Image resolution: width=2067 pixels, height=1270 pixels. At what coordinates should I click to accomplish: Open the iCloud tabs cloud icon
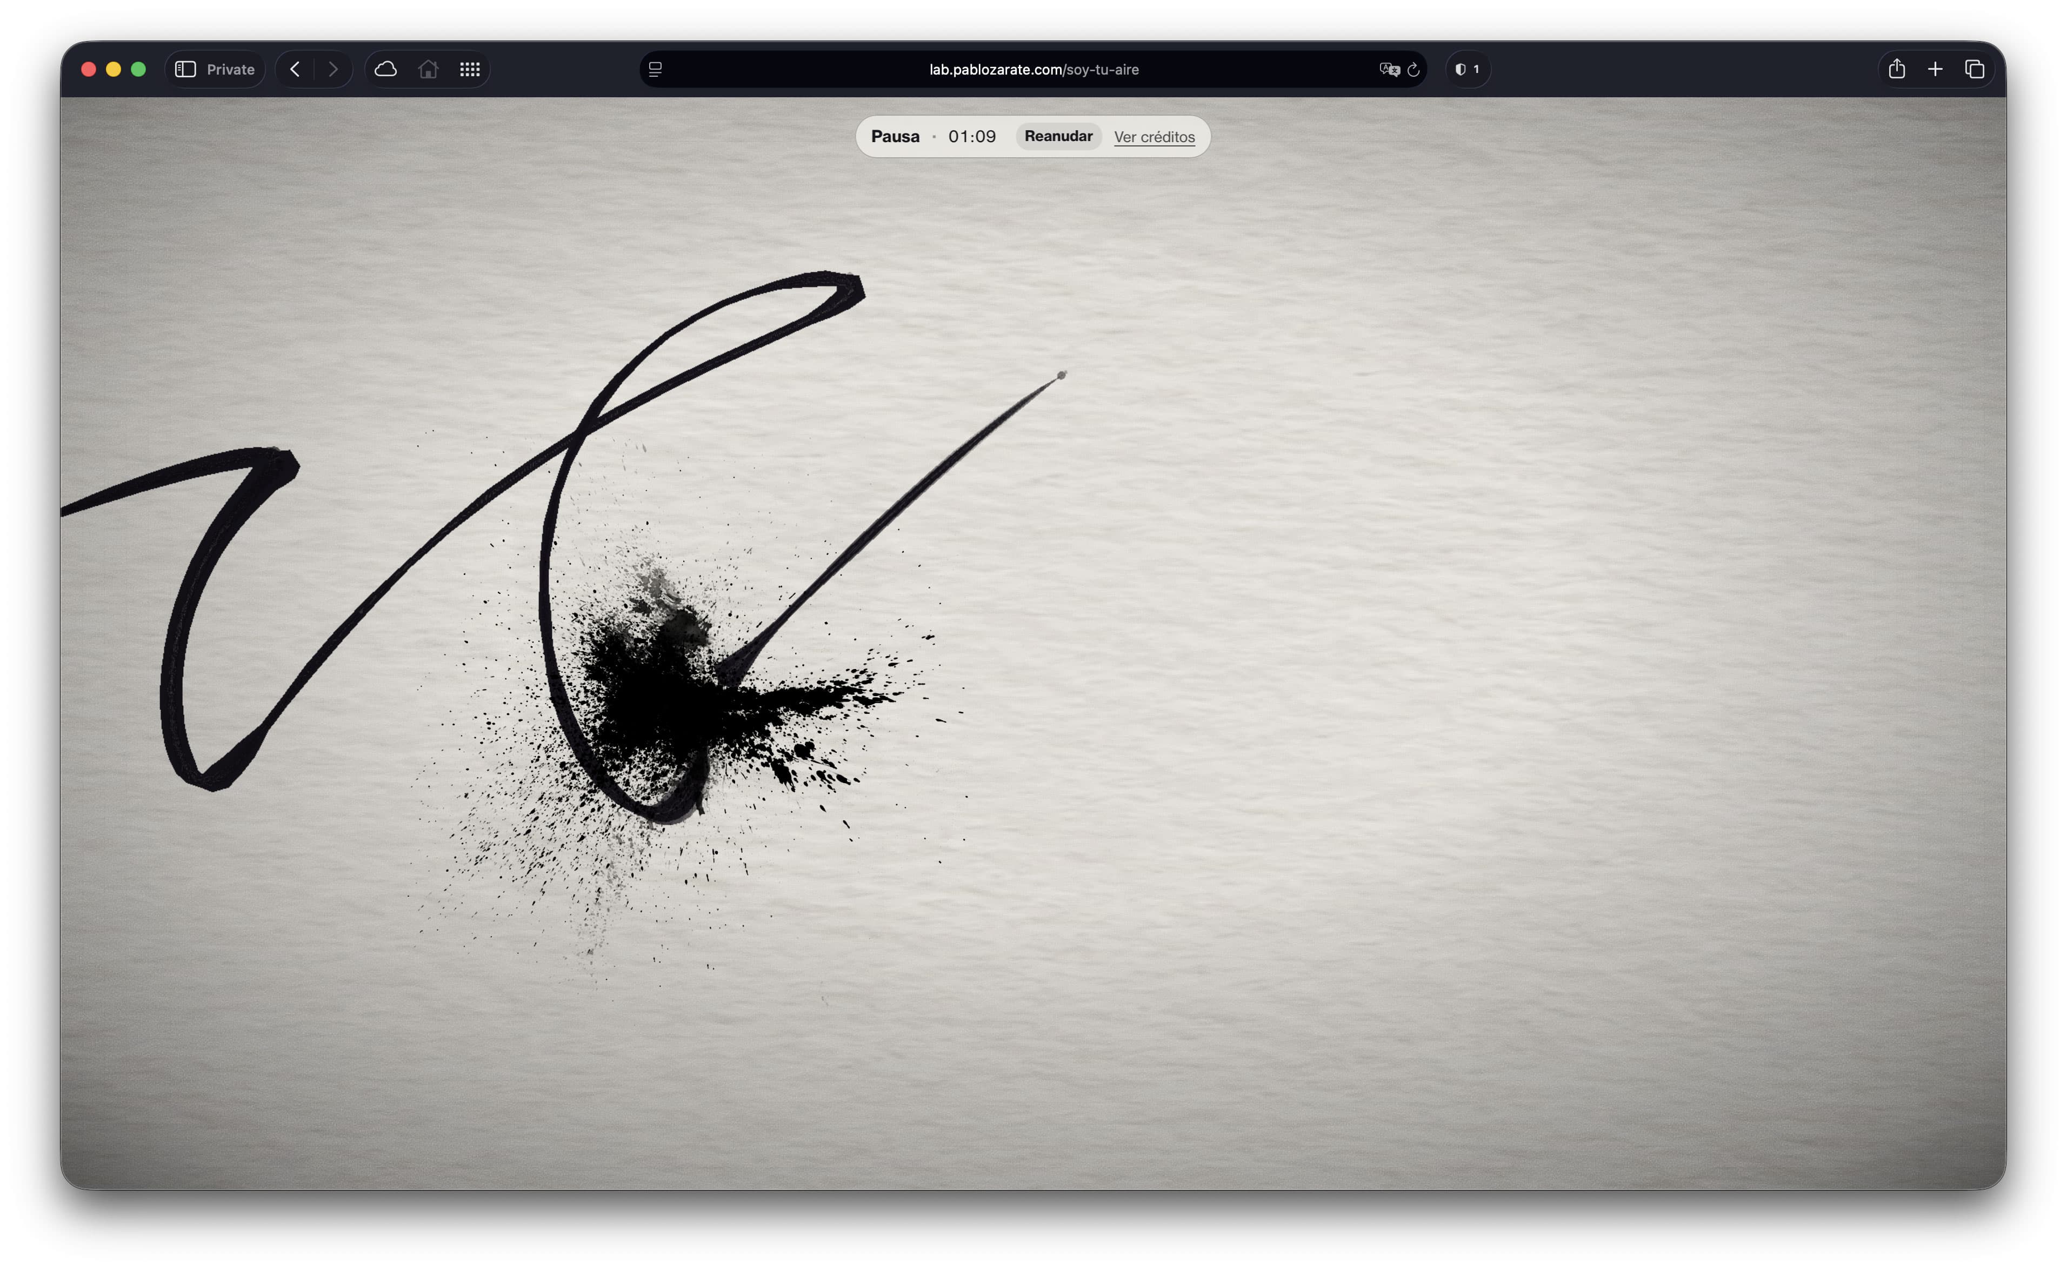click(385, 70)
